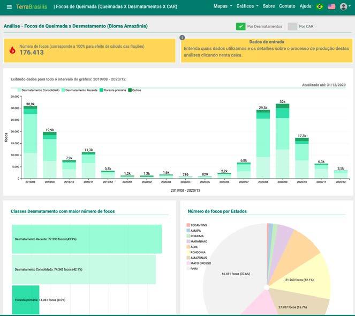Image resolution: width=355 pixels, height=316 pixels.
Task: Select the 2020/11 bar labeled 6,3k
Action: [x=321, y=171]
